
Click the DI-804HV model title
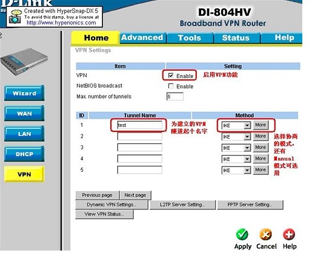(224, 12)
